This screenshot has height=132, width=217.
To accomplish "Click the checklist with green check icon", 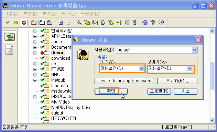I will (x=95, y=23).
